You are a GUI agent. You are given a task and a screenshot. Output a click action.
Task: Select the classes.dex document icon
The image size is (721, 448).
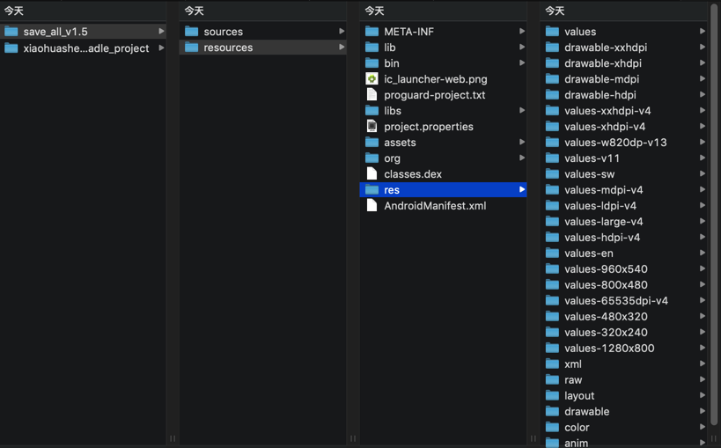tap(372, 174)
